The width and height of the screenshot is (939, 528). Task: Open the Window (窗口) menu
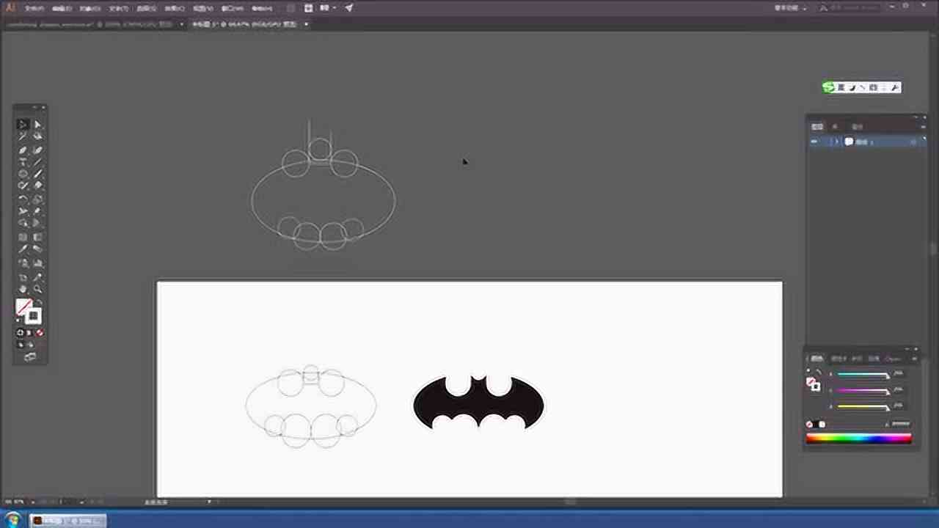(x=233, y=8)
